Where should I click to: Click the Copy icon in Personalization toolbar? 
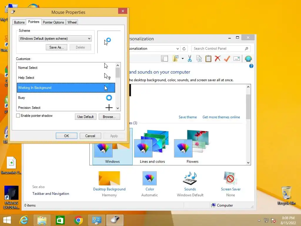[199, 59]
